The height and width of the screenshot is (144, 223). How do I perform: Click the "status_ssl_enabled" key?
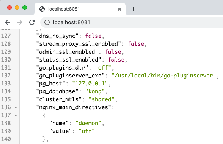coord(69,60)
